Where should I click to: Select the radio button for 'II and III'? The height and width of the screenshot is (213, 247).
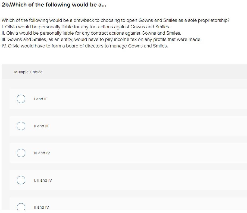[x=21, y=126]
